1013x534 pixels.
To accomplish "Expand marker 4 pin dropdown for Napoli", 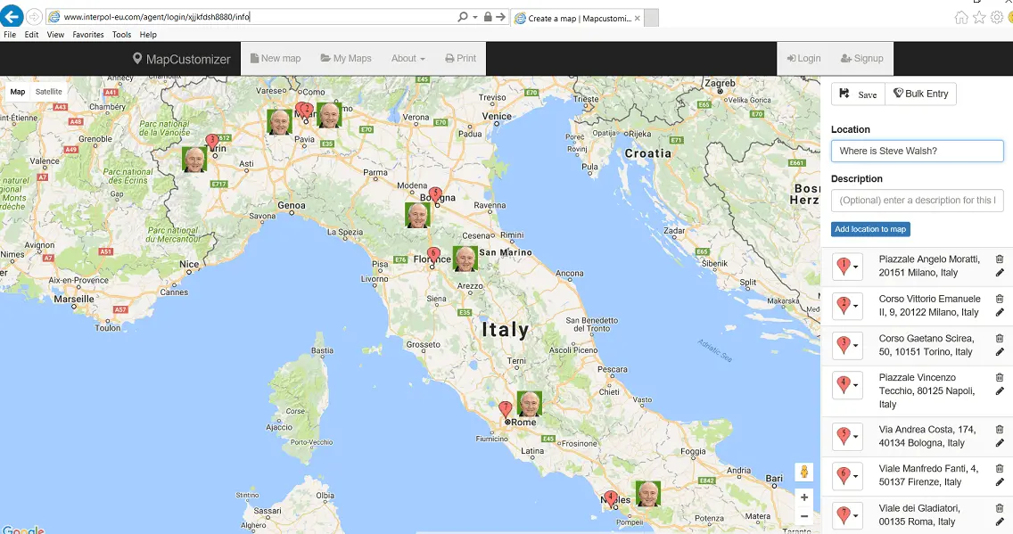I will (x=847, y=385).
